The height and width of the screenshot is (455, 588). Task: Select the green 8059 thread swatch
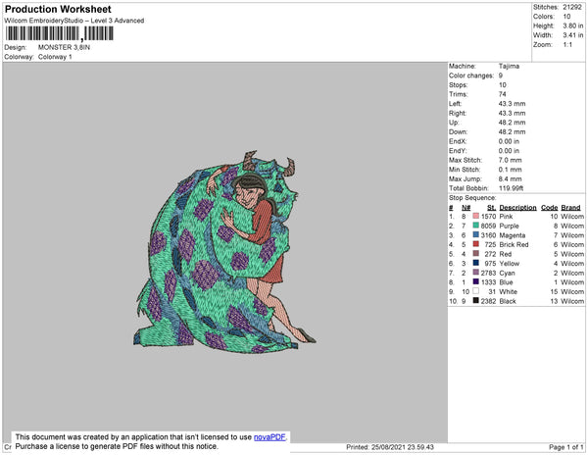click(476, 226)
